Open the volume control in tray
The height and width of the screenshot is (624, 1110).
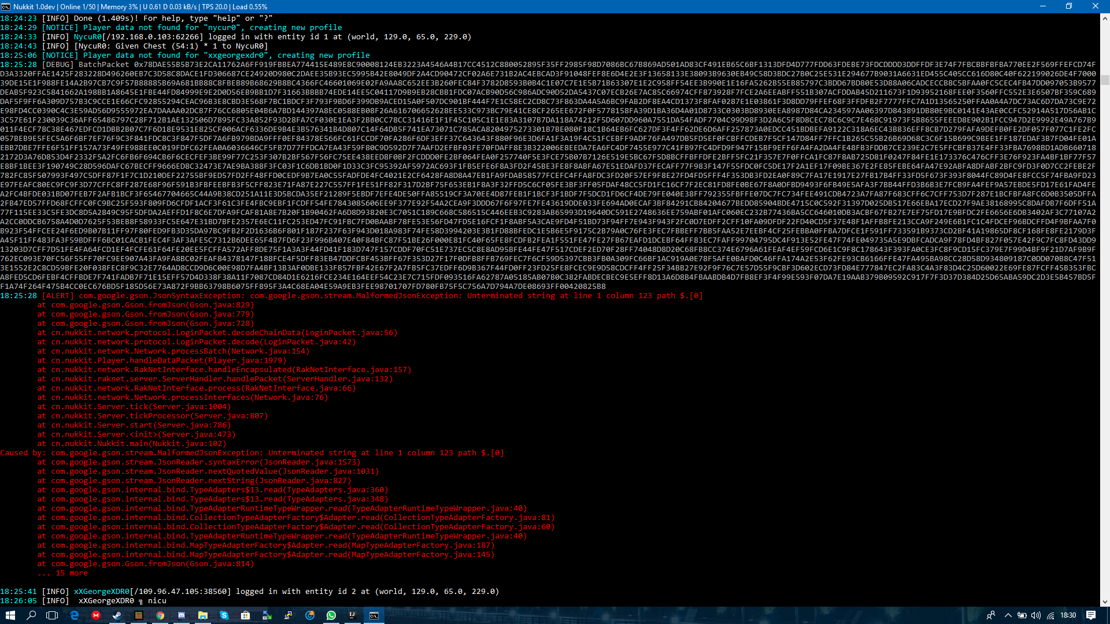click(x=1036, y=615)
